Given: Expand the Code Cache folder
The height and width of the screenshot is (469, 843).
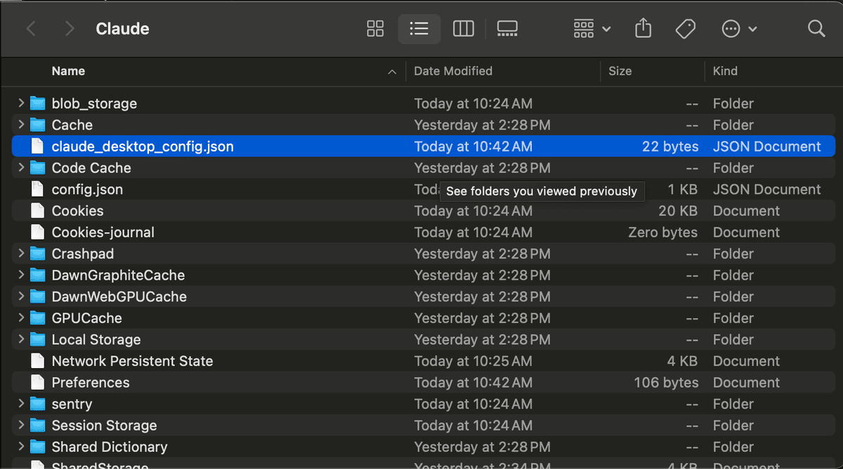Looking at the screenshot, I should 21,168.
